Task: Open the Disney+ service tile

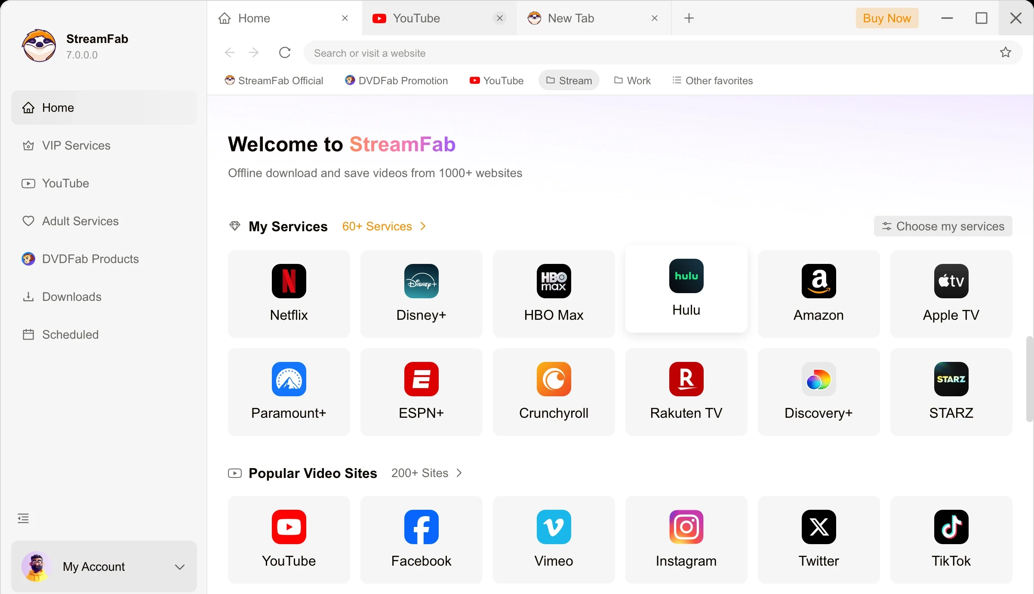Action: pos(422,294)
